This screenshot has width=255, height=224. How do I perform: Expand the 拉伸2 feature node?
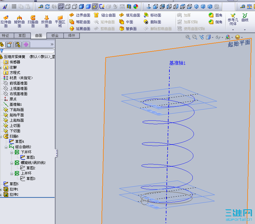pyautogui.click(x=1, y=195)
